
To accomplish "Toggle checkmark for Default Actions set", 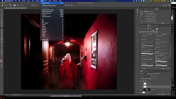I will 140,11.
